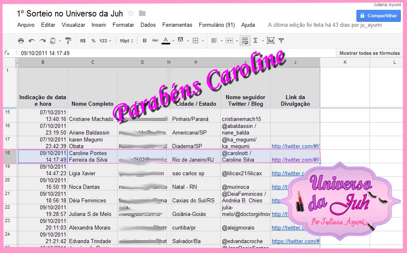This screenshot has width=407, height=253.
Task: Open the merge cells dropdown arrow
Action: (x=237, y=41)
